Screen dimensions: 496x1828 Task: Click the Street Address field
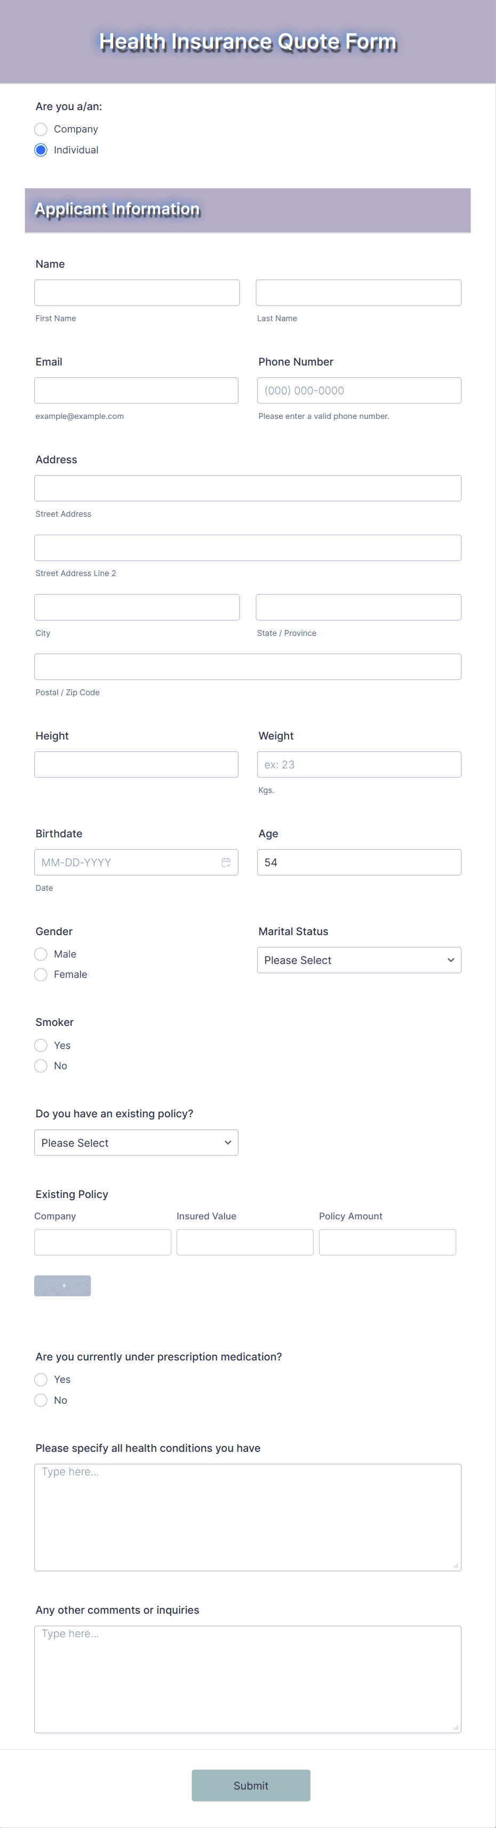pyautogui.click(x=247, y=487)
